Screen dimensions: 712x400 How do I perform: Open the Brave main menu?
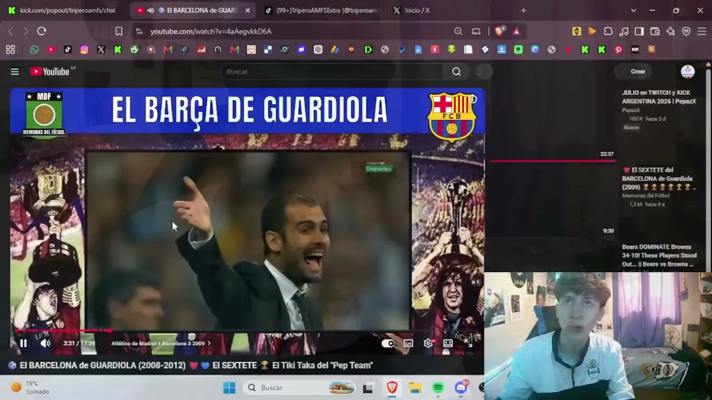tap(702, 32)
